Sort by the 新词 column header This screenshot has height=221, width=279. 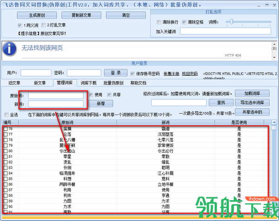(166, 122)
